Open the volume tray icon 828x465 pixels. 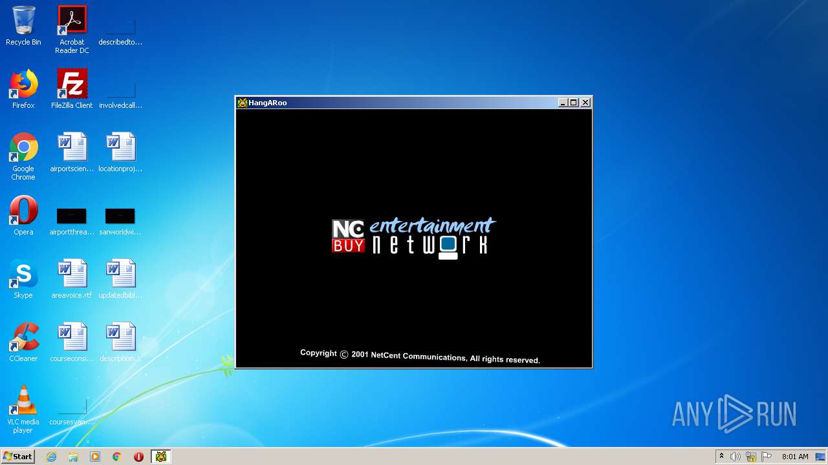coord(735,457)
